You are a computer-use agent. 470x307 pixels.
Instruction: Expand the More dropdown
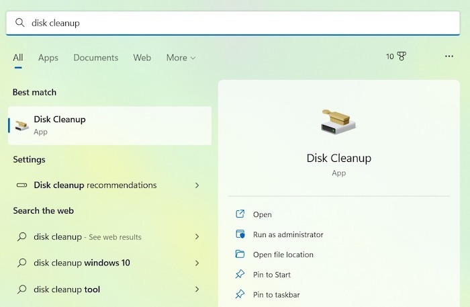[x=181, y=58]
